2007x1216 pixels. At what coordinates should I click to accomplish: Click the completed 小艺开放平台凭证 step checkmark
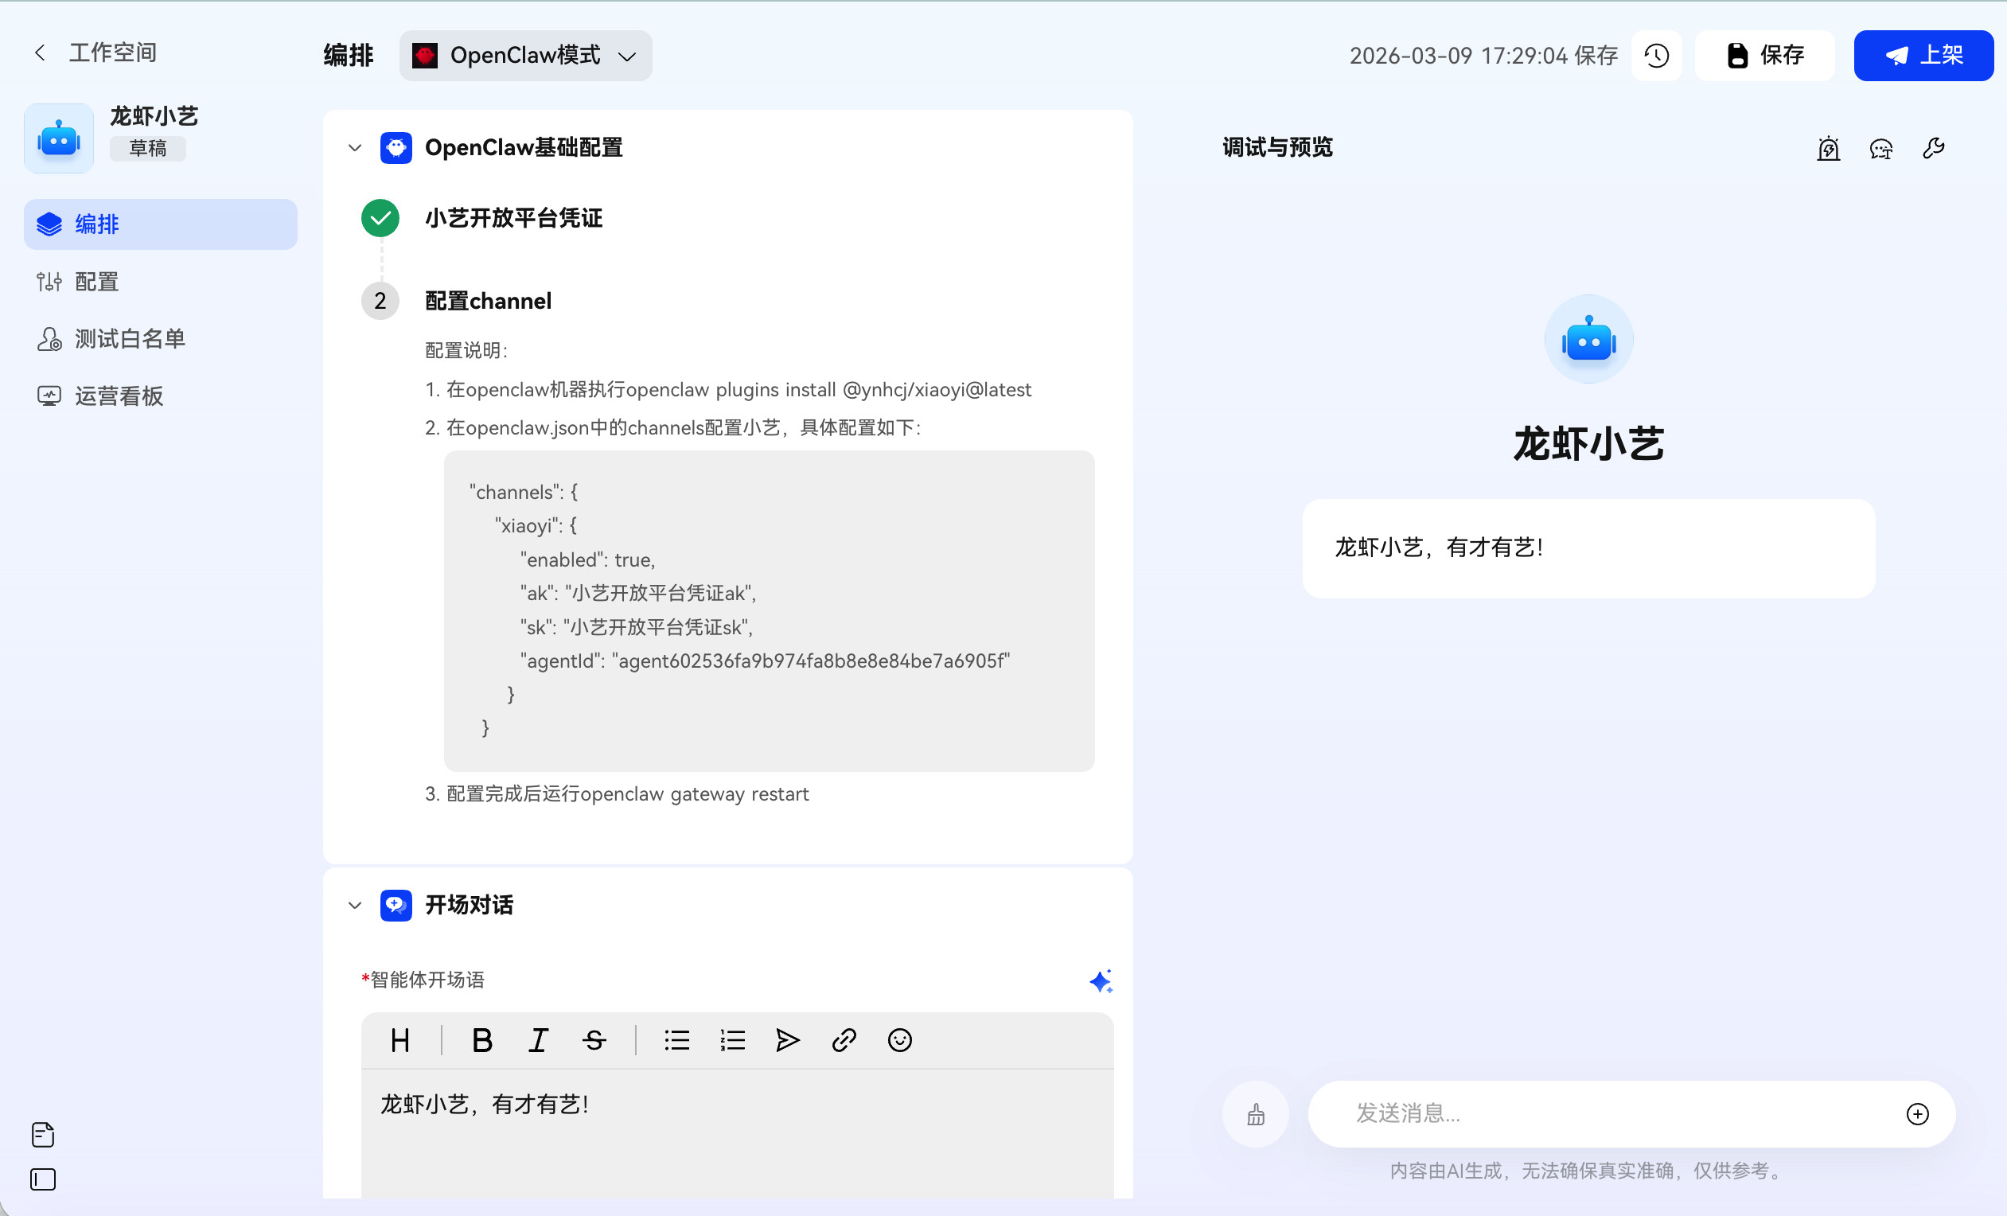pos(379,217)
